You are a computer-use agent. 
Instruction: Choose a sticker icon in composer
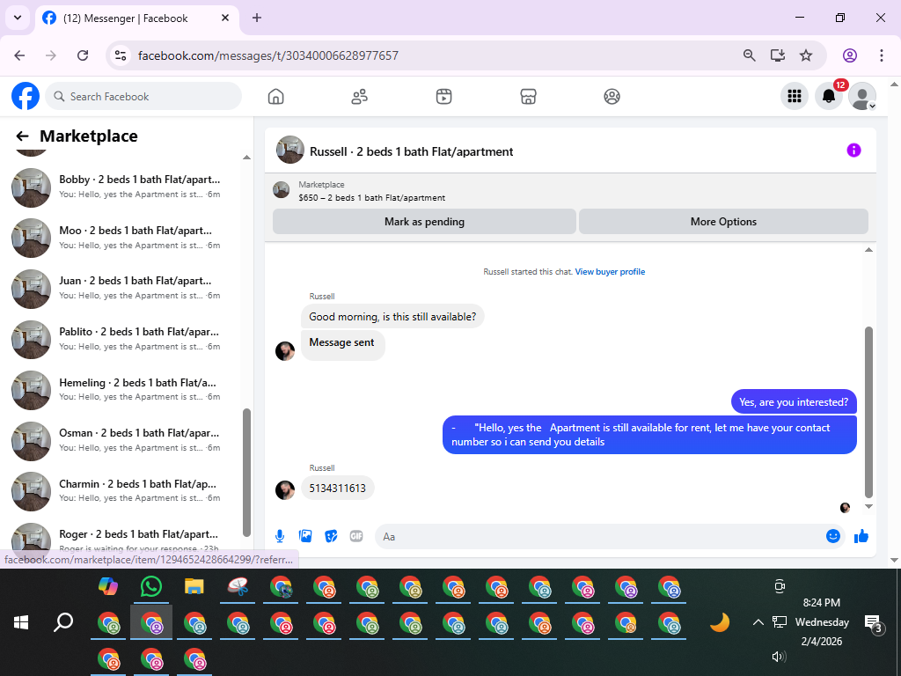click(x=331, y=536)
